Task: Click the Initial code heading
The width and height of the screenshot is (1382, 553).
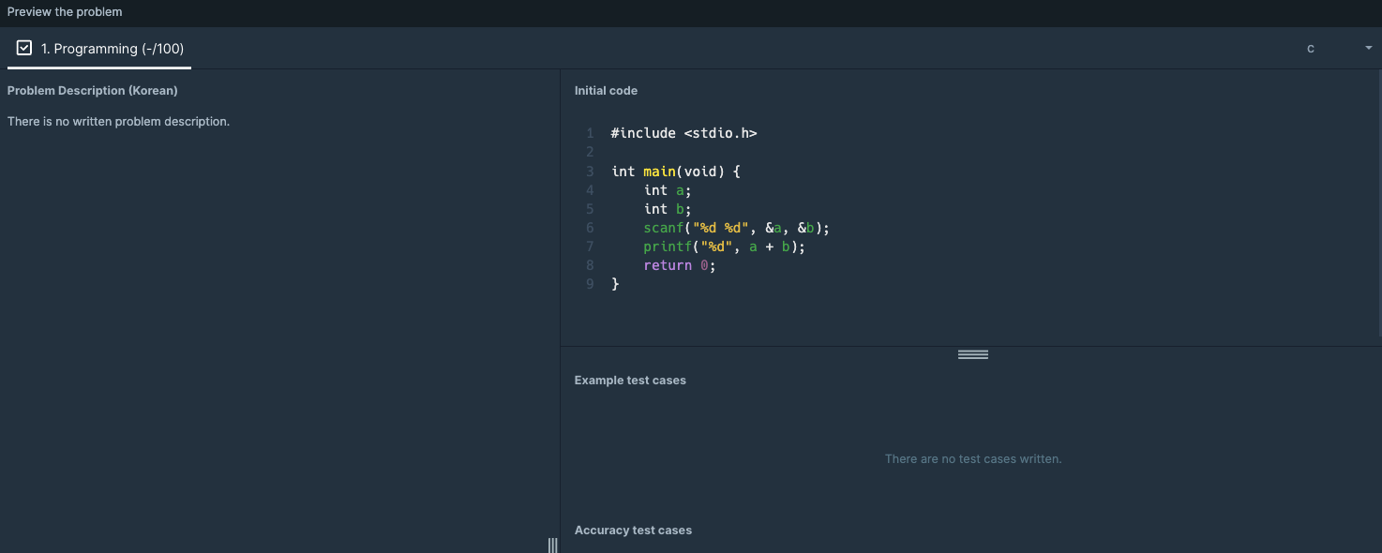Action: [x=606, y=91]
